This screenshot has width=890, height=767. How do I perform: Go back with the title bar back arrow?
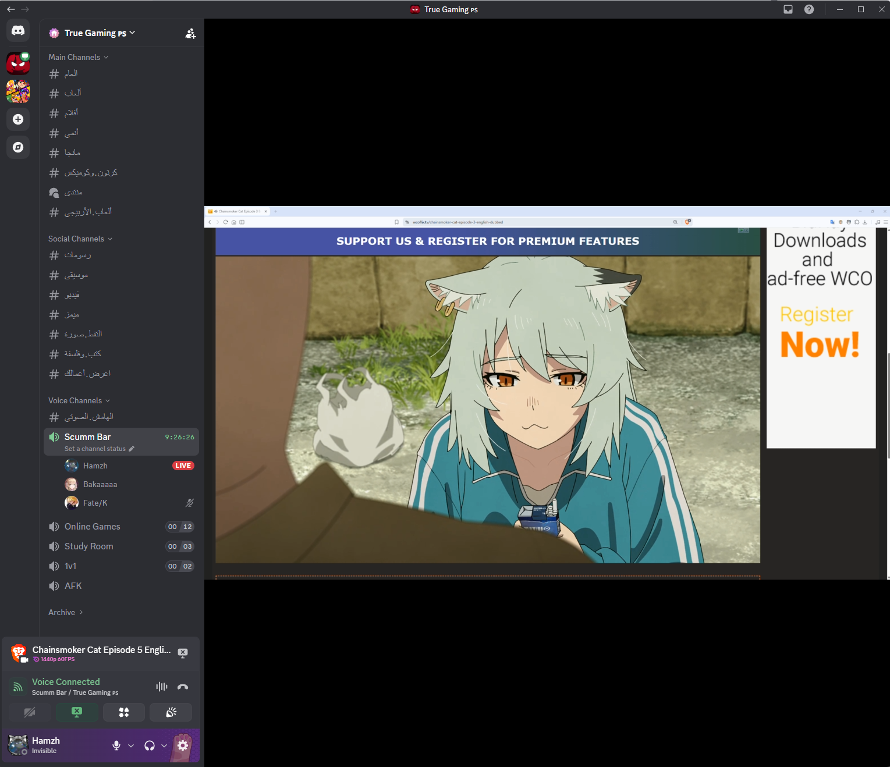point(10,9)
